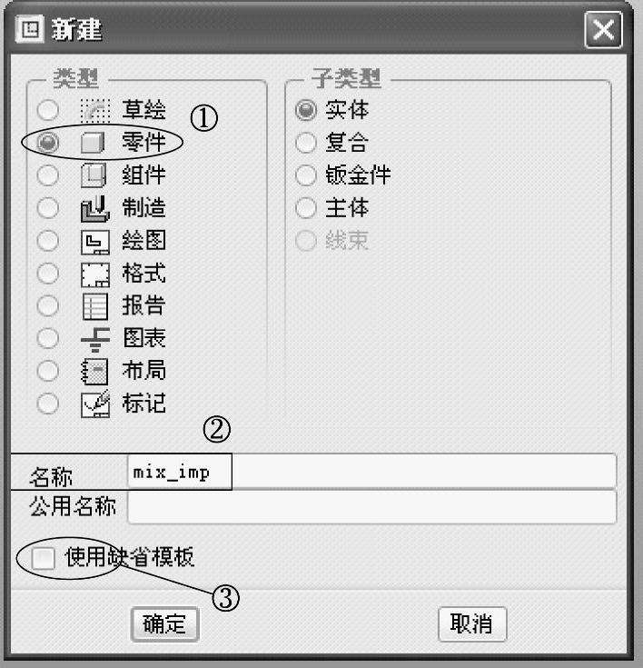Click the Format (格式) type icon
Screen dimensions: 643x668
[95, 274]
